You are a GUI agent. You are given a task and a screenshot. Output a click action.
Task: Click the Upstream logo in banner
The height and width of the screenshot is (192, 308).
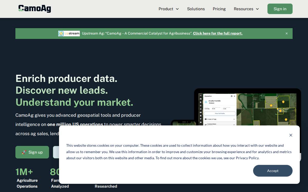(69, 34)
